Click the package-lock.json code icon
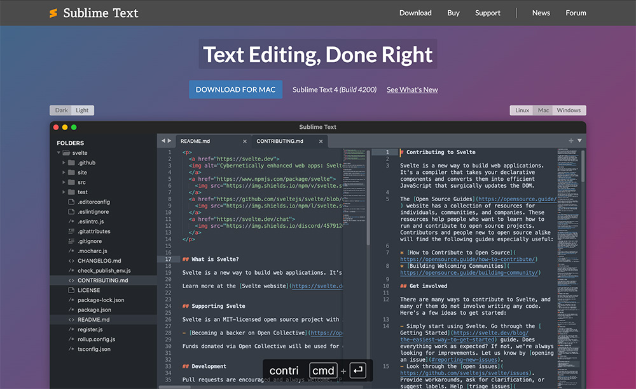This screenshot has height=389, width=636. coord(71,300)
